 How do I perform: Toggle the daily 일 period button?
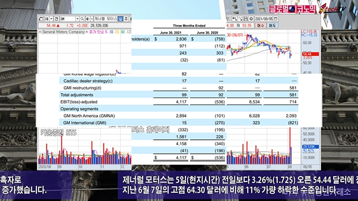point(120,19)
